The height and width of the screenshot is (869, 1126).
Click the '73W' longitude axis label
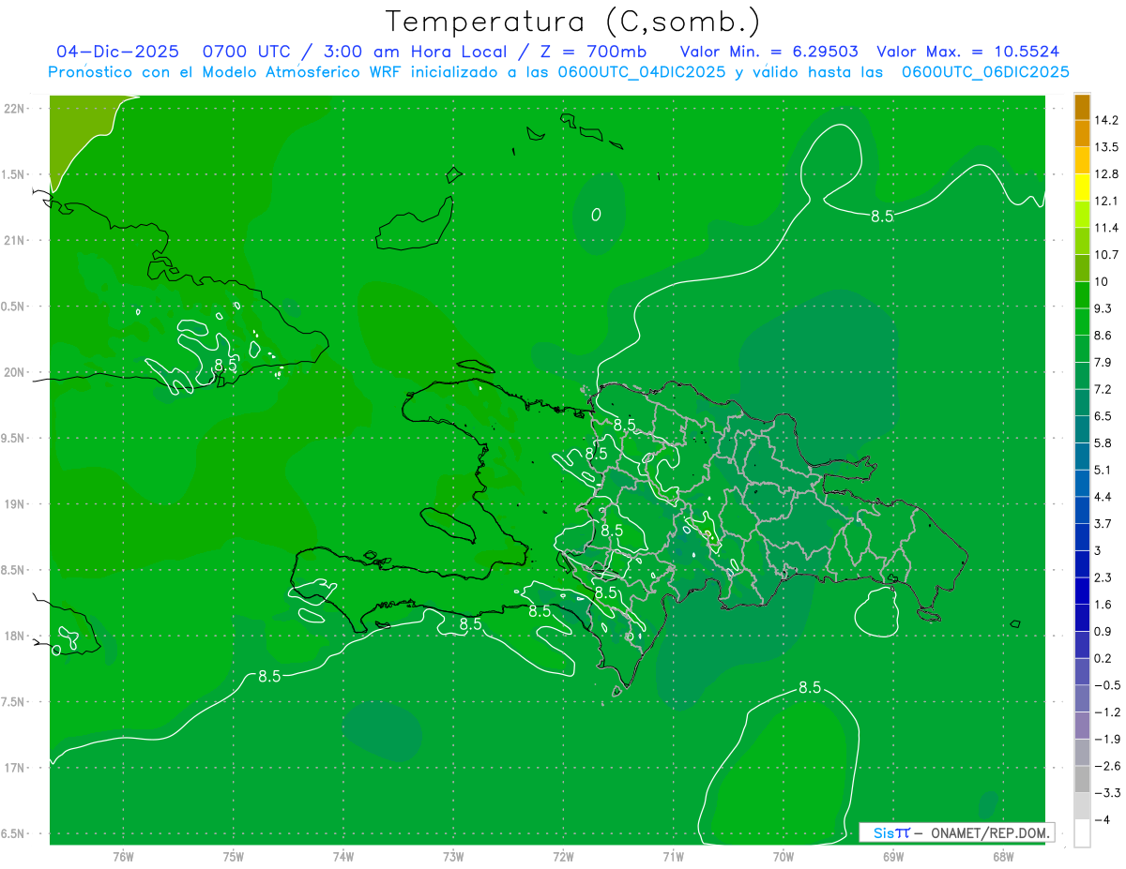[453, 857]
